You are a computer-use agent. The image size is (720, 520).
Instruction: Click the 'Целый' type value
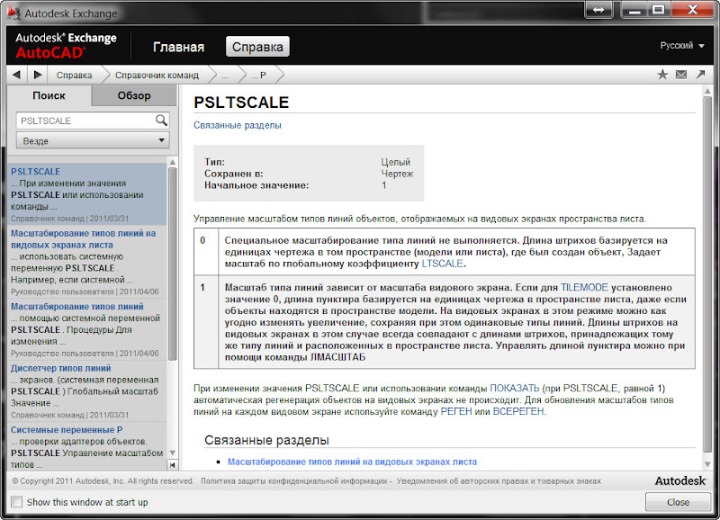(395, 162)
